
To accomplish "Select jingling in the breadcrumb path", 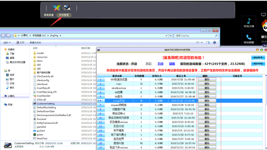I will pyautogui.click(x=54, y=35).
